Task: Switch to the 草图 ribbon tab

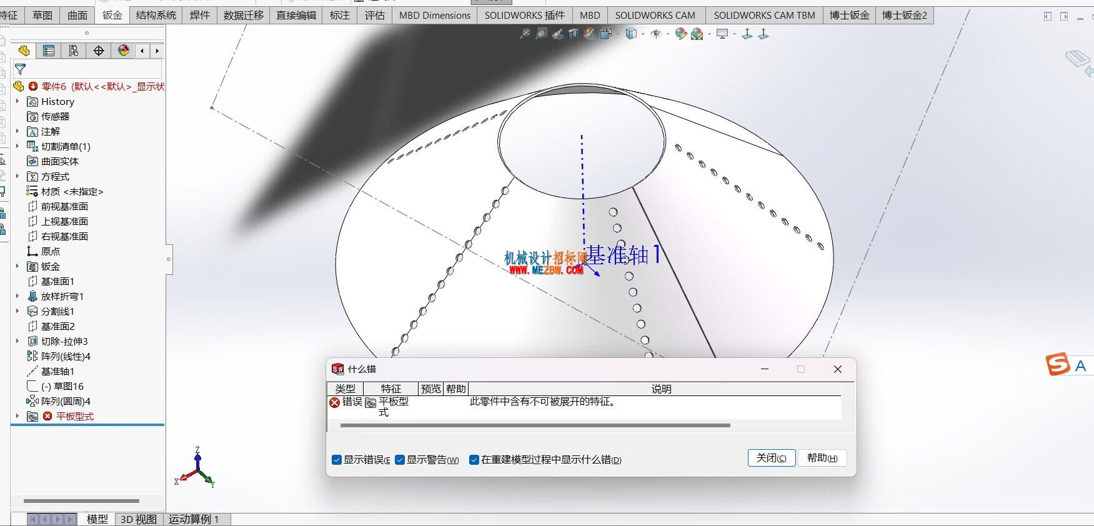Action: (42, 15)
